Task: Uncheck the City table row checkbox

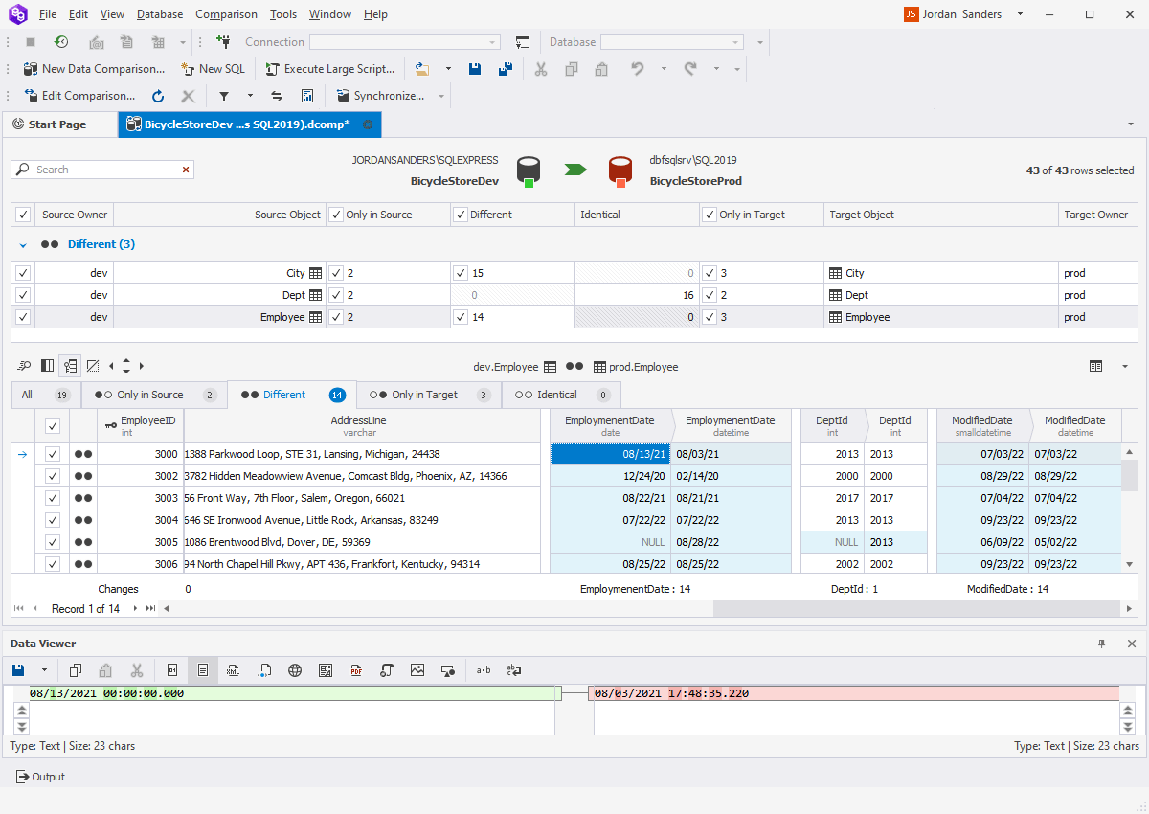Action: pos(23,273)
